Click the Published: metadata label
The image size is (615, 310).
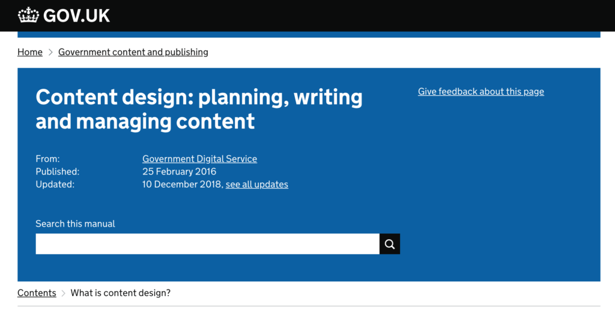[57, 171]
